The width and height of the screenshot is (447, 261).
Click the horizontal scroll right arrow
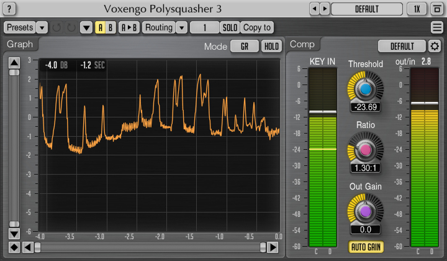tap(273, 247)
